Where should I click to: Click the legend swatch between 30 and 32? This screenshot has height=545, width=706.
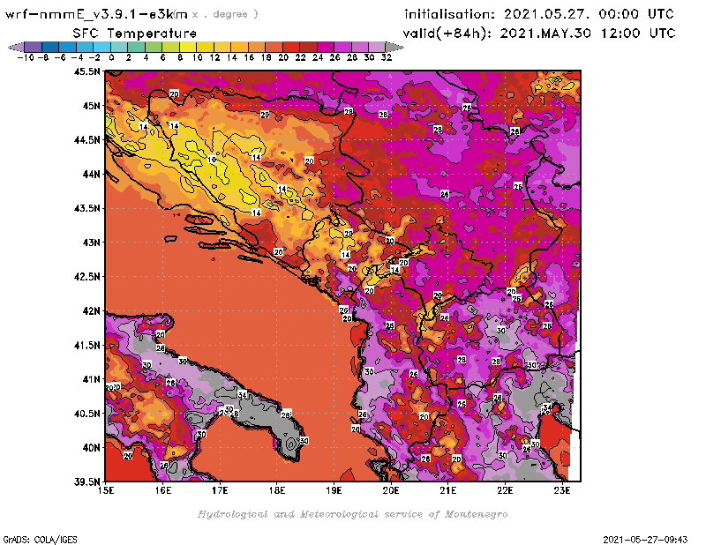377,47
